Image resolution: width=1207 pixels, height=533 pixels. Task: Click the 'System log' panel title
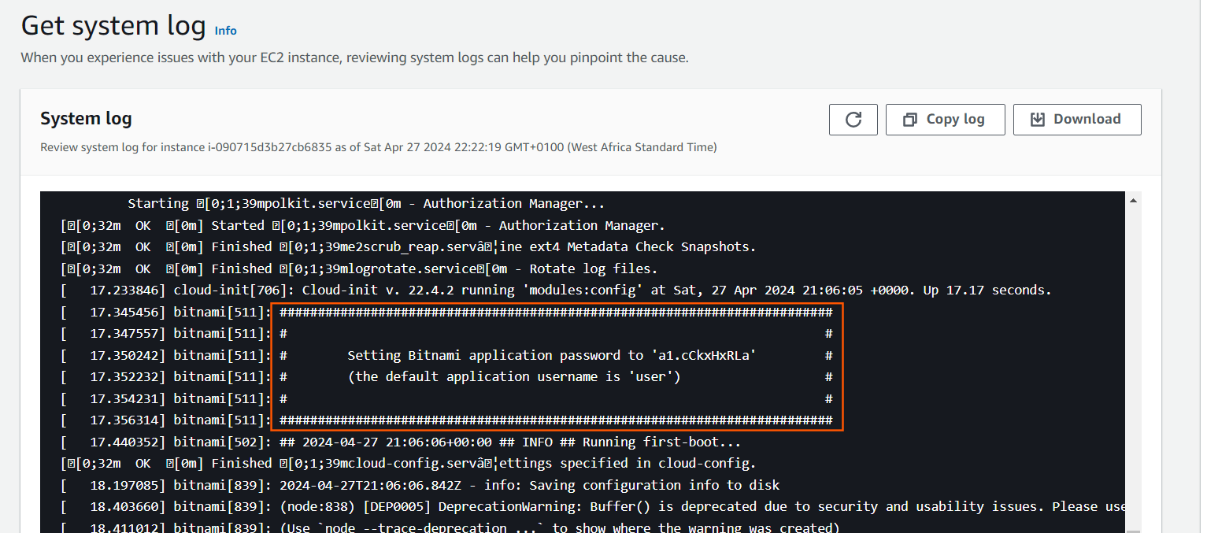point(86,119)
